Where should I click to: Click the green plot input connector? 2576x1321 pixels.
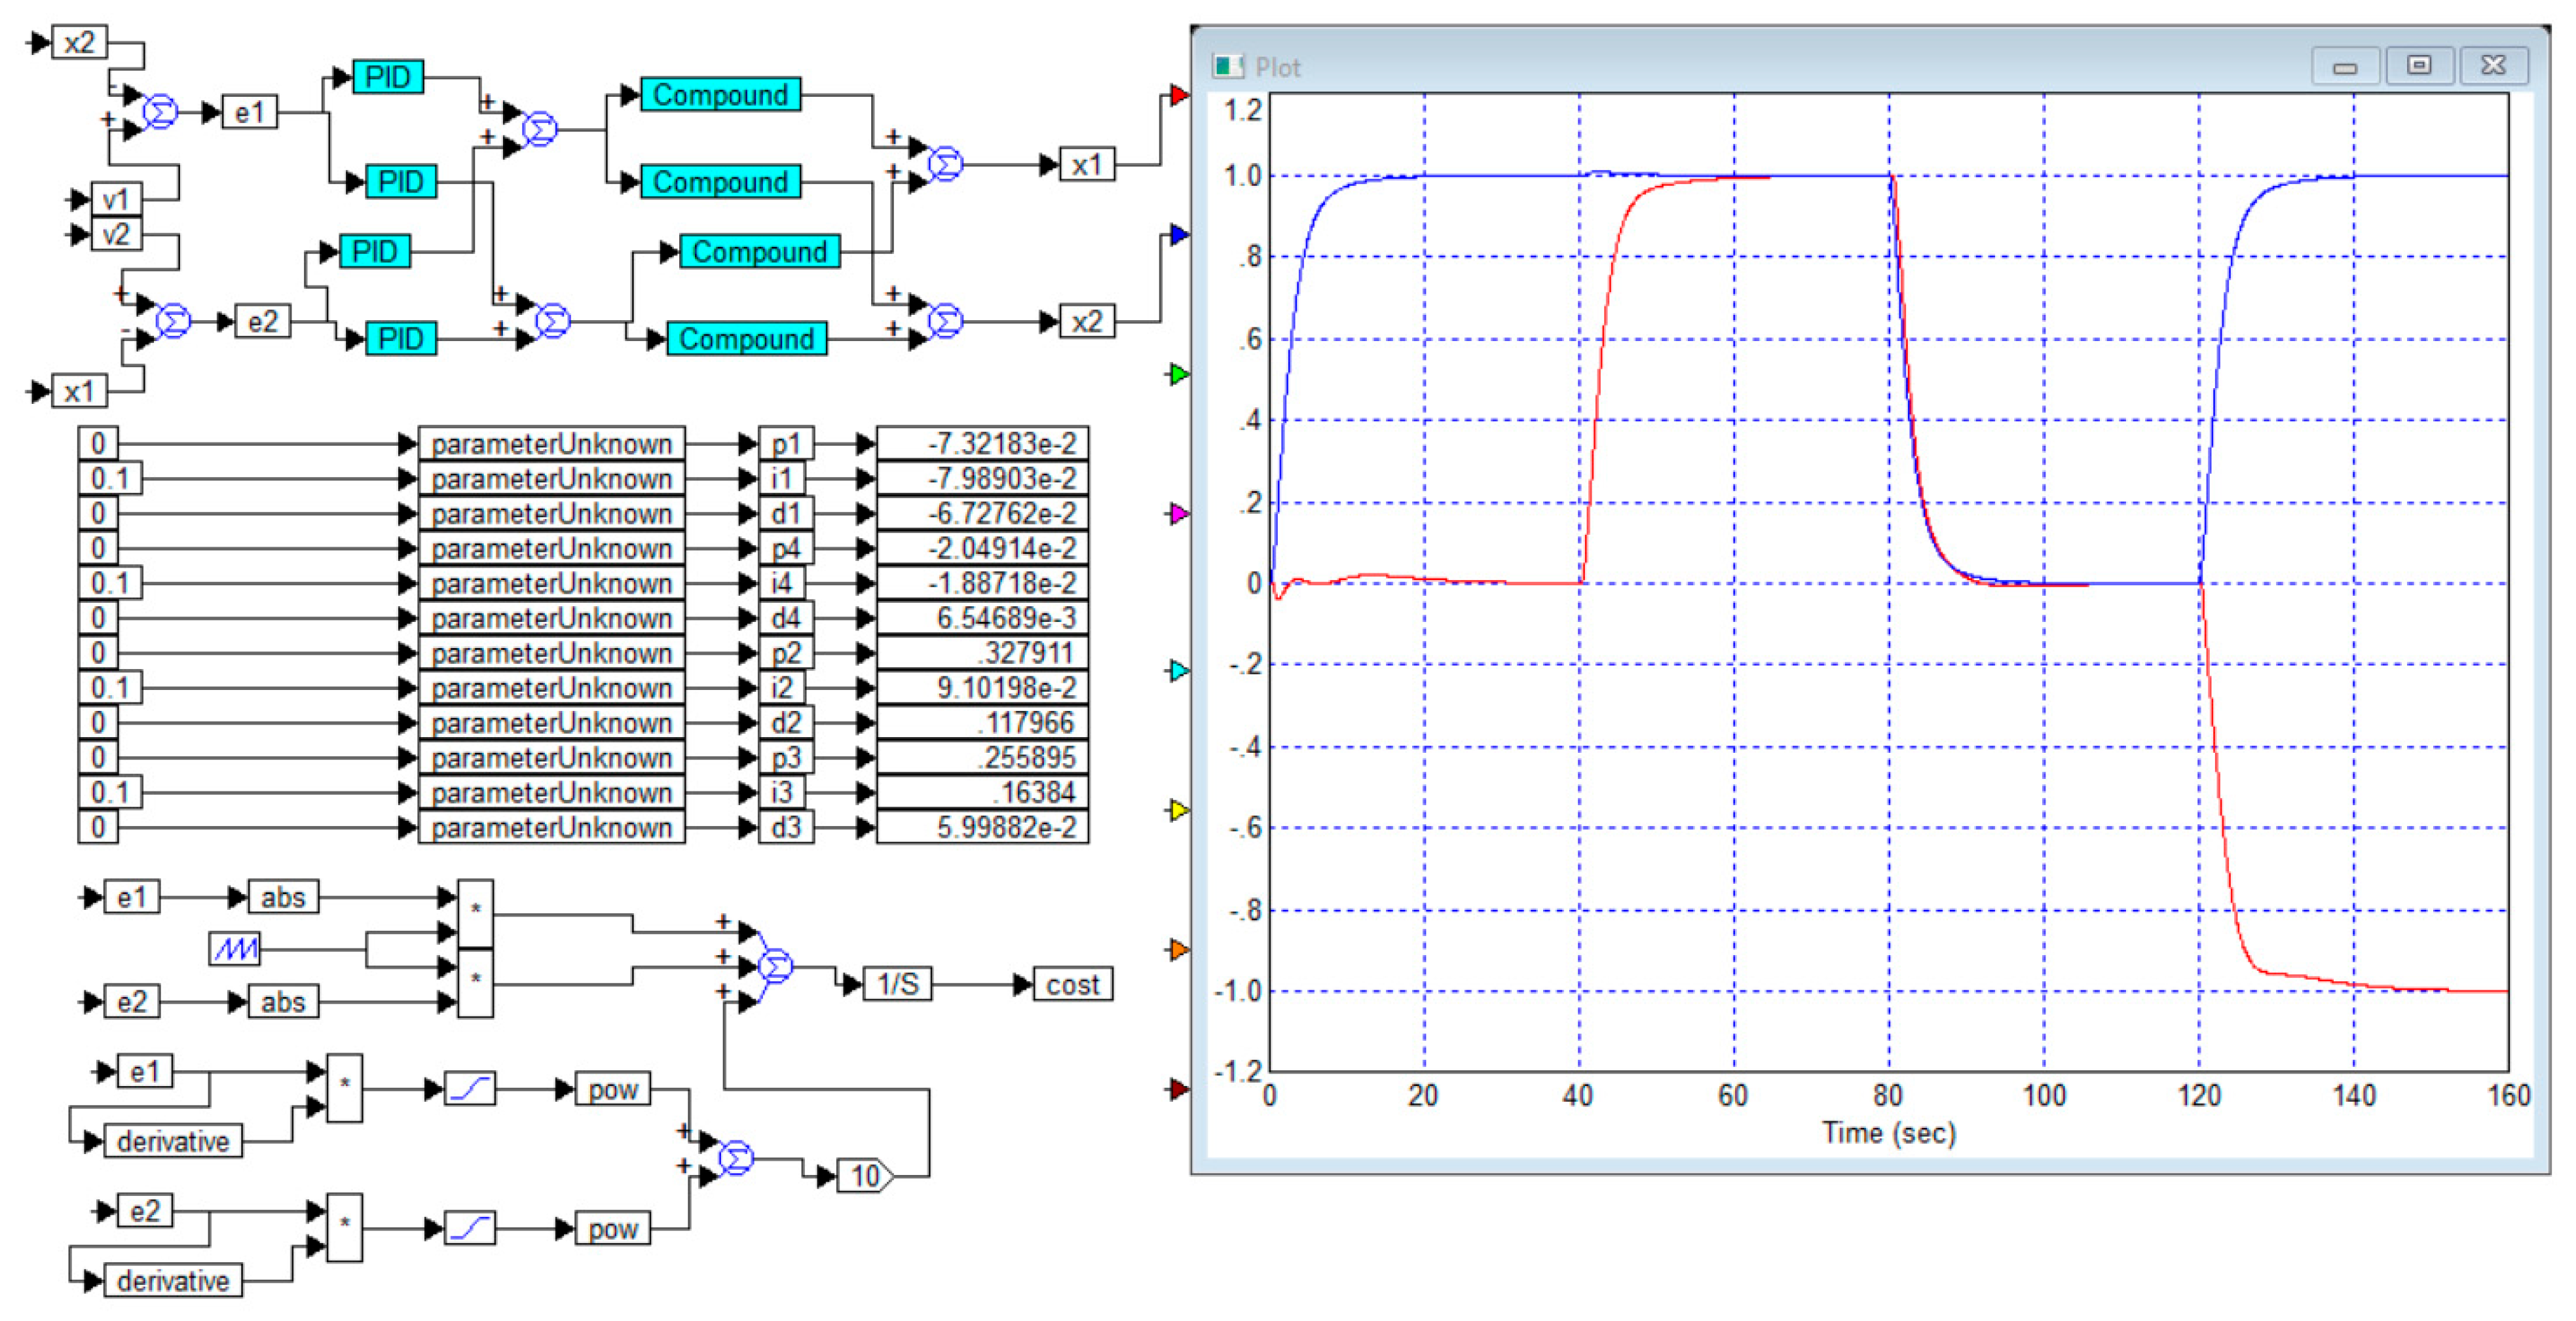(1179, 374)
